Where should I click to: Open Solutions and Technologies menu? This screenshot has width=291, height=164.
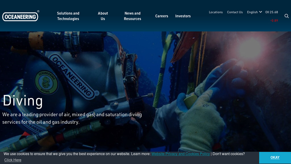[x=68, y=16]
